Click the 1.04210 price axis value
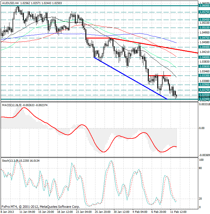 click(x=204, y=52)
